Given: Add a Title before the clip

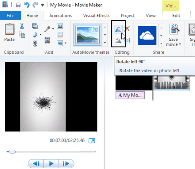Looking at the screenshot, I should (x=60, y=26).
